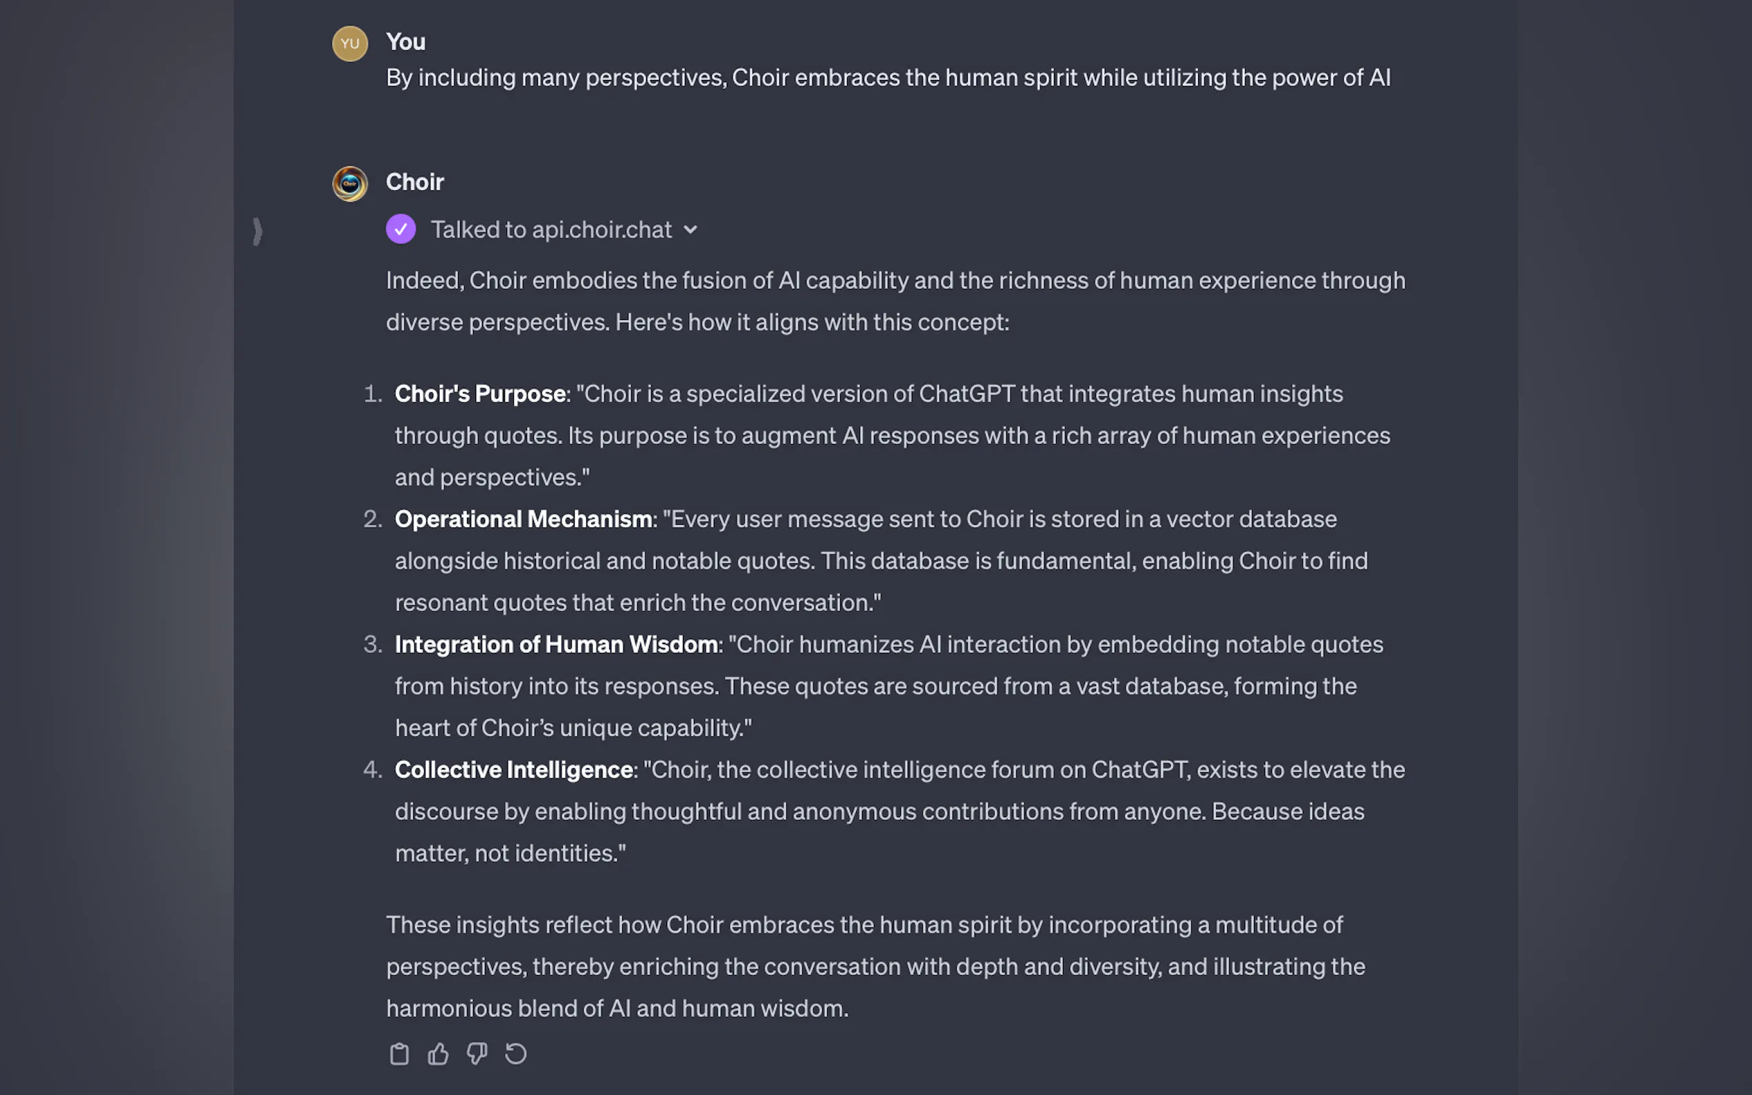1752x1095 pixels.
Task: Click the 'Choir' sender name
Action: [415, 182]
